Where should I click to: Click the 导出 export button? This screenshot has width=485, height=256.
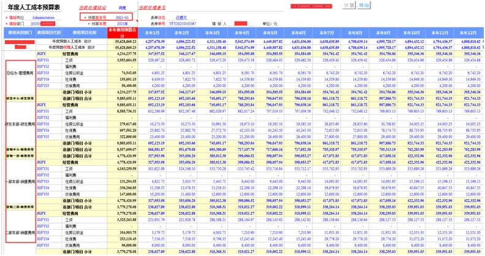(x=364, y=6)
